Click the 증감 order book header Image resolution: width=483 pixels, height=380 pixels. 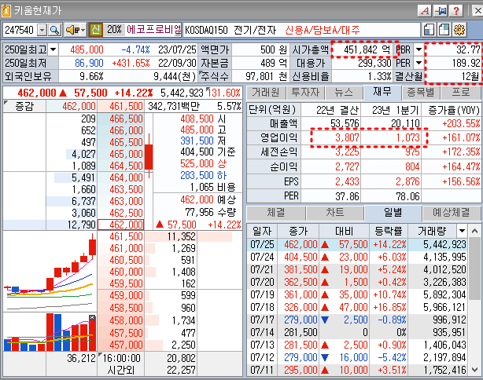[x=24, y=106]
